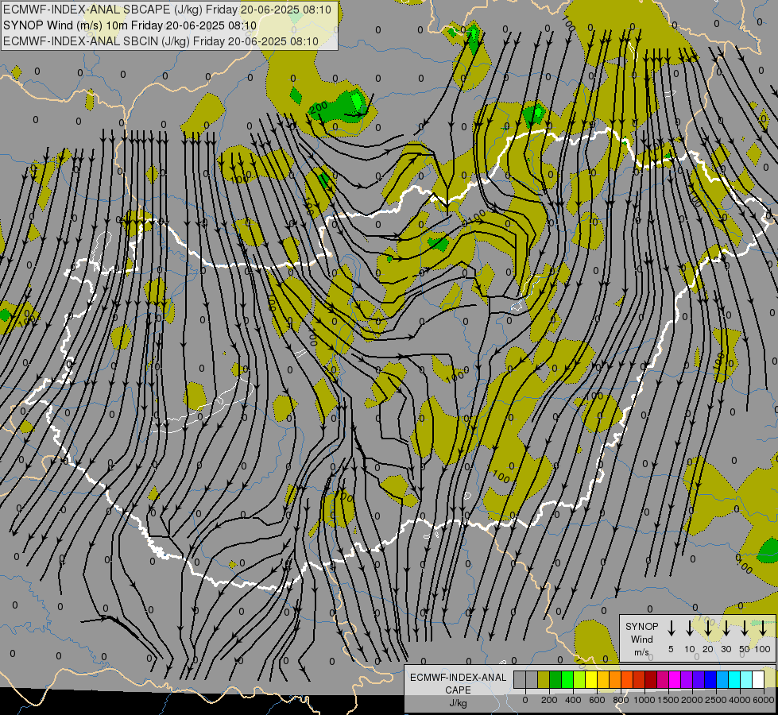Click the SBCAPE title line in header
Image resolution: width=778 pixels, height=715 pixels.
tap(167, 10)
